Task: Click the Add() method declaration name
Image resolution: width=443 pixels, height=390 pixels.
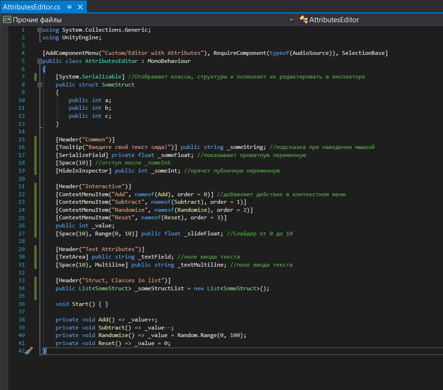Action: pyautogui.click(x=103, y=320)
